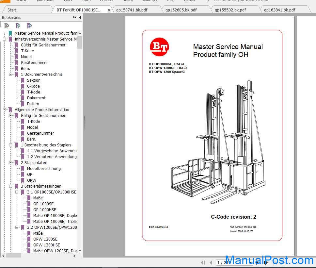Click the bookmark scroll down arrow
316x268 pixels.
tap(80, 250)
